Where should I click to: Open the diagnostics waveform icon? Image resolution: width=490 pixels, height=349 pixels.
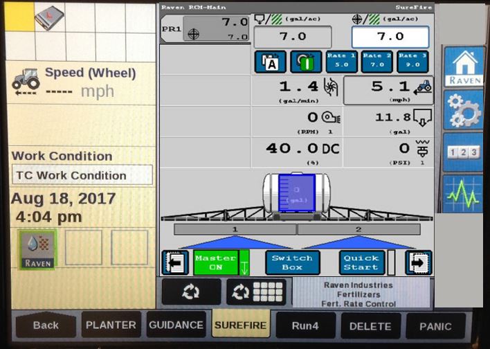463,193
